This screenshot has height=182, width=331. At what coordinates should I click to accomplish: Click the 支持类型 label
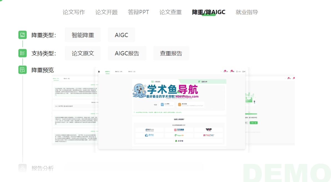pyautogui.click(x=44, y=53)
